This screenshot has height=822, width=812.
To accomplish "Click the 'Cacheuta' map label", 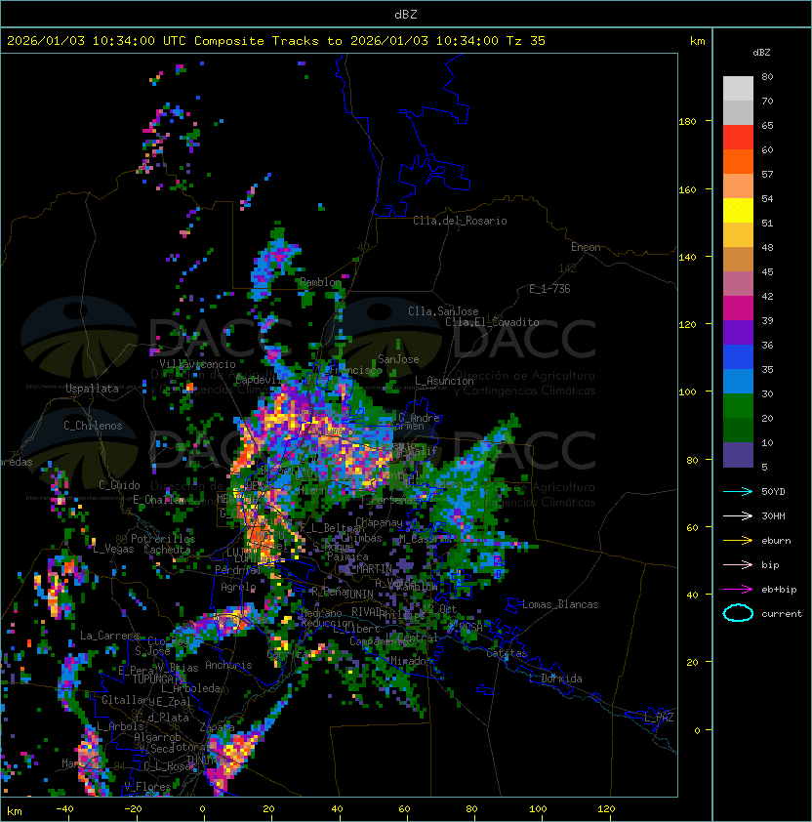I will pyautogui.click(x=167, y=550).
